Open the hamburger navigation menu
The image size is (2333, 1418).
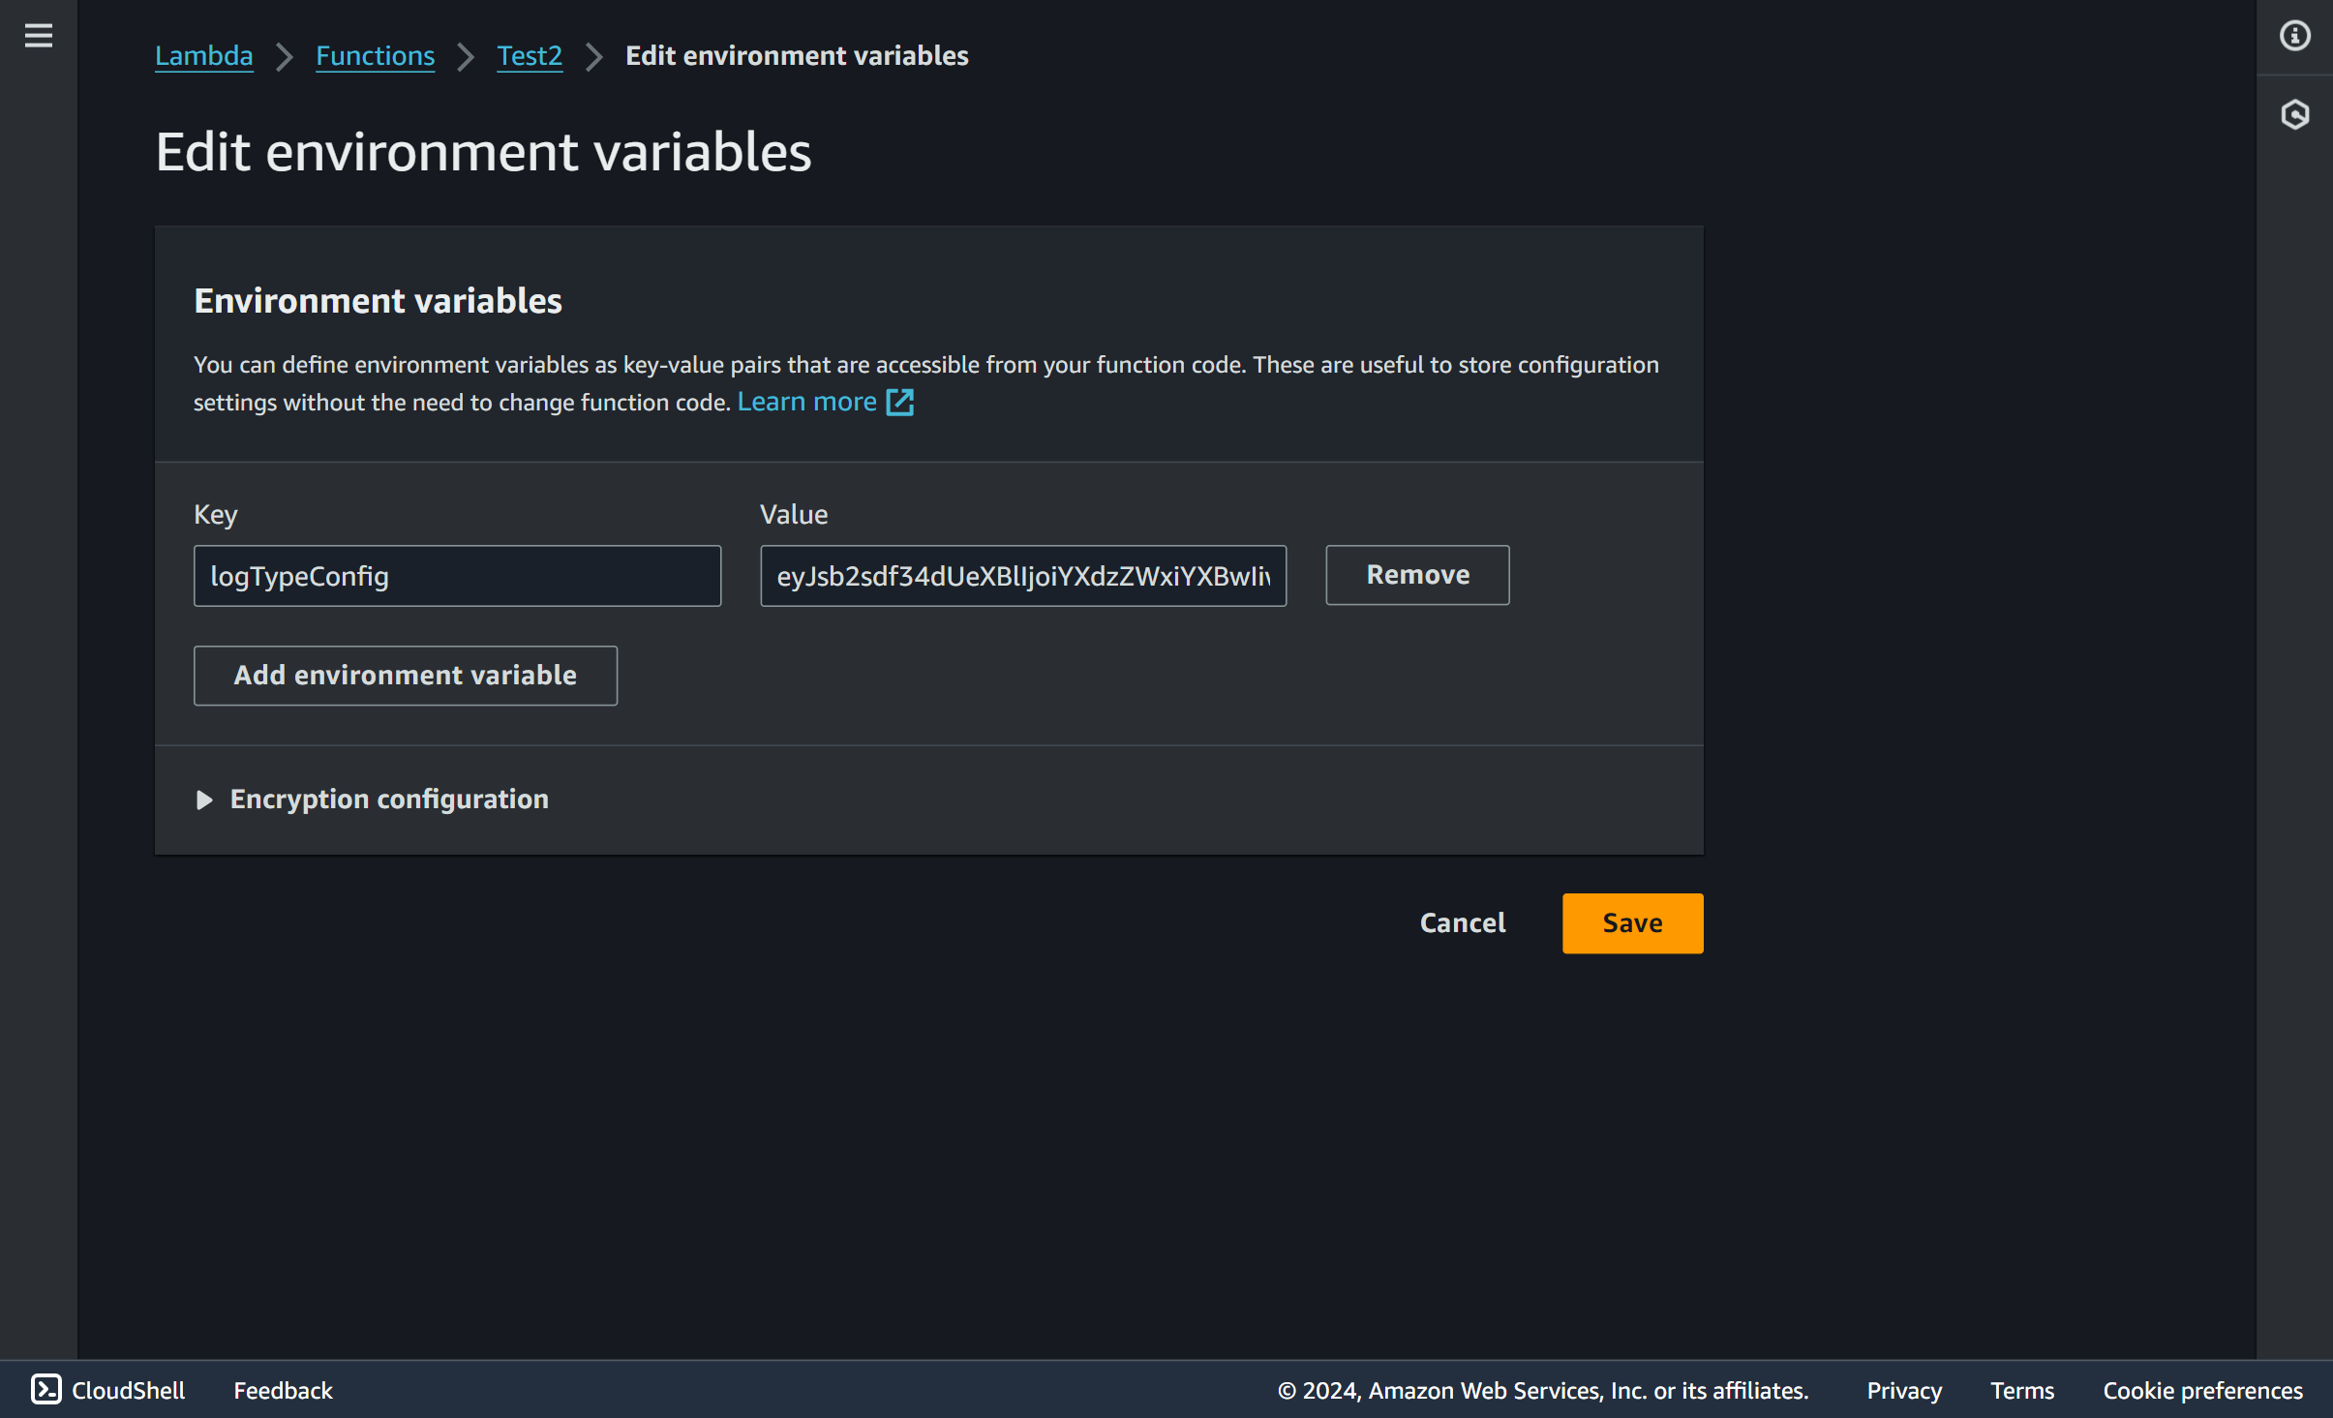tap(39, 36)
